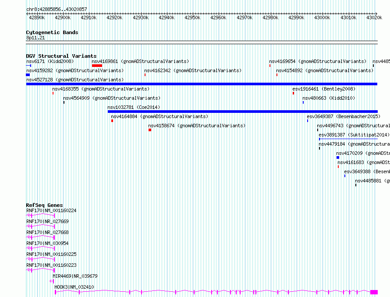Select the red nsv4169861 variant bar
This screenshot has height=297, width=390.
97,66
